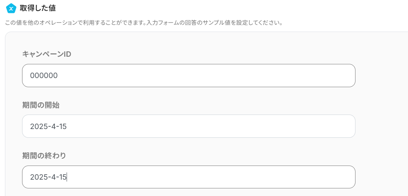Click the day 15 in 期間の終わり value

(63, 177)
